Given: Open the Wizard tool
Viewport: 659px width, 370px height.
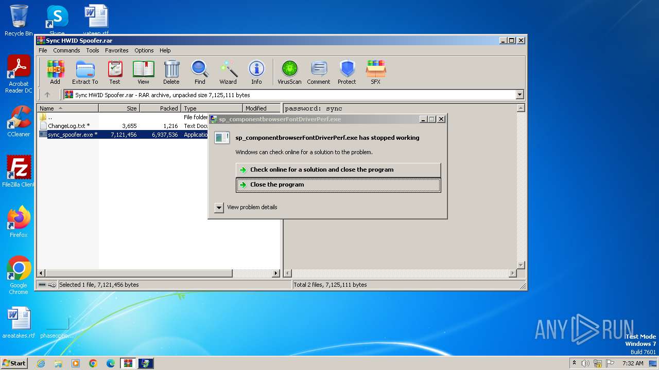Looking at the screenshot, I should [x=228, y=72].
